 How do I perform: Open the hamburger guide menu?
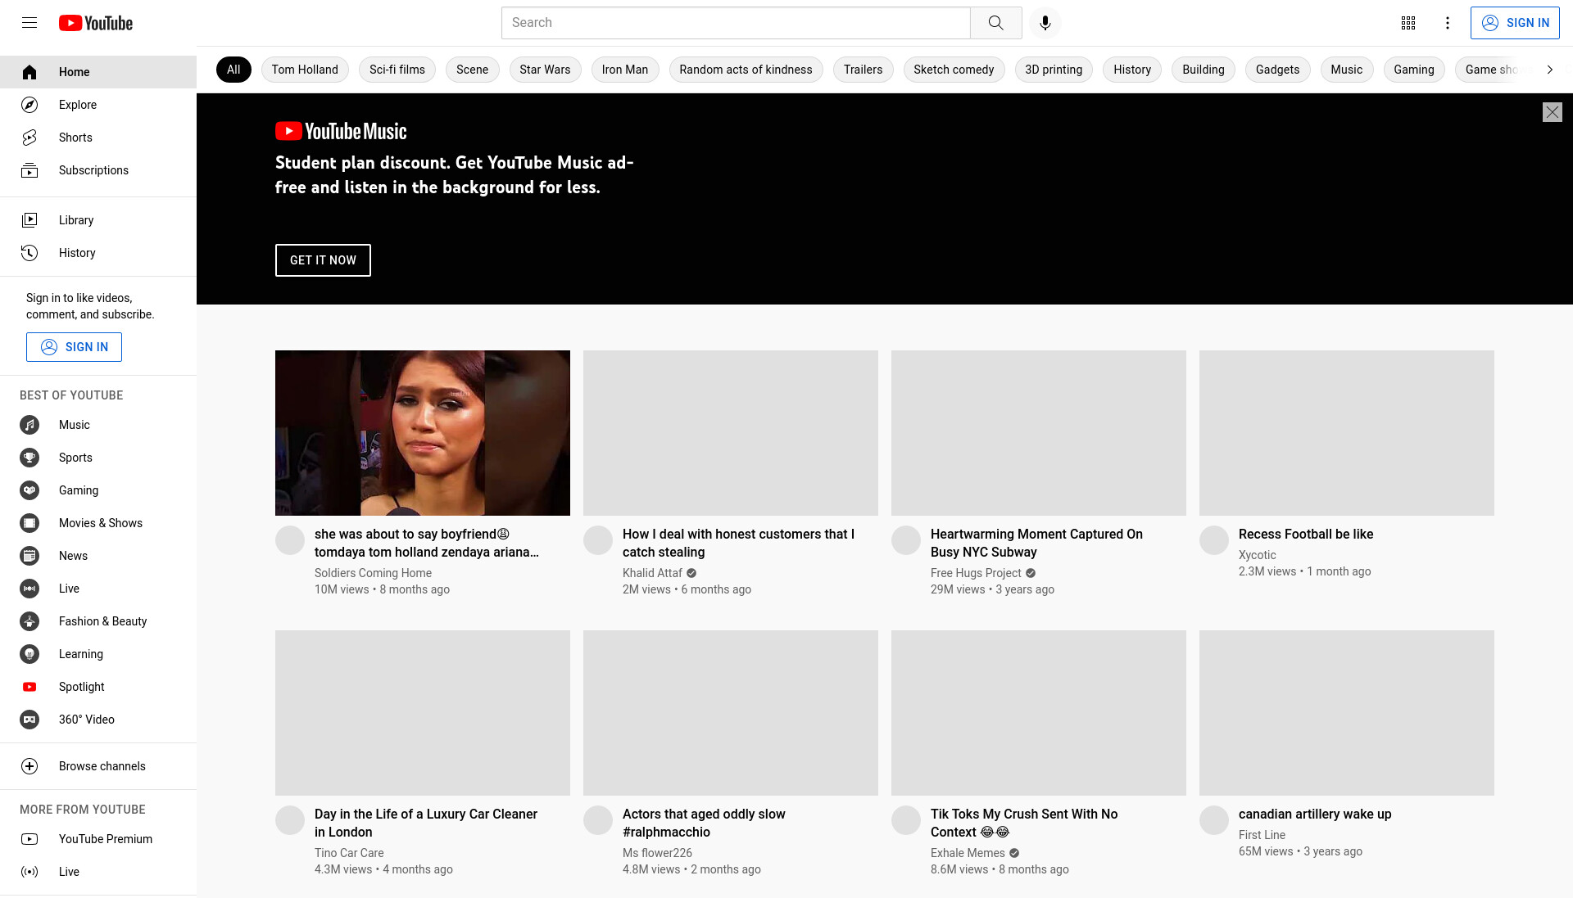[x=29, y=23]
